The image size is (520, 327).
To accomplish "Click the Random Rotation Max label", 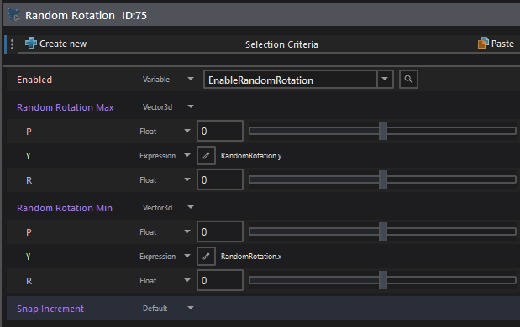I will 66,107.
